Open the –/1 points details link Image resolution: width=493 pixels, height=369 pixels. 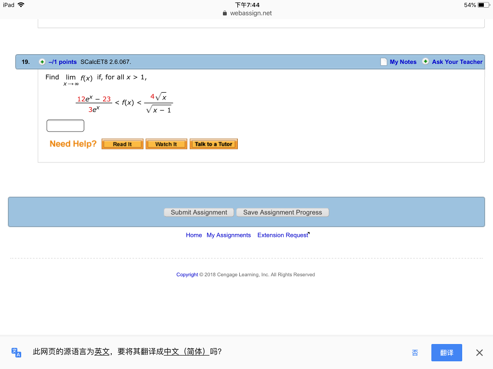coord(63,62)
